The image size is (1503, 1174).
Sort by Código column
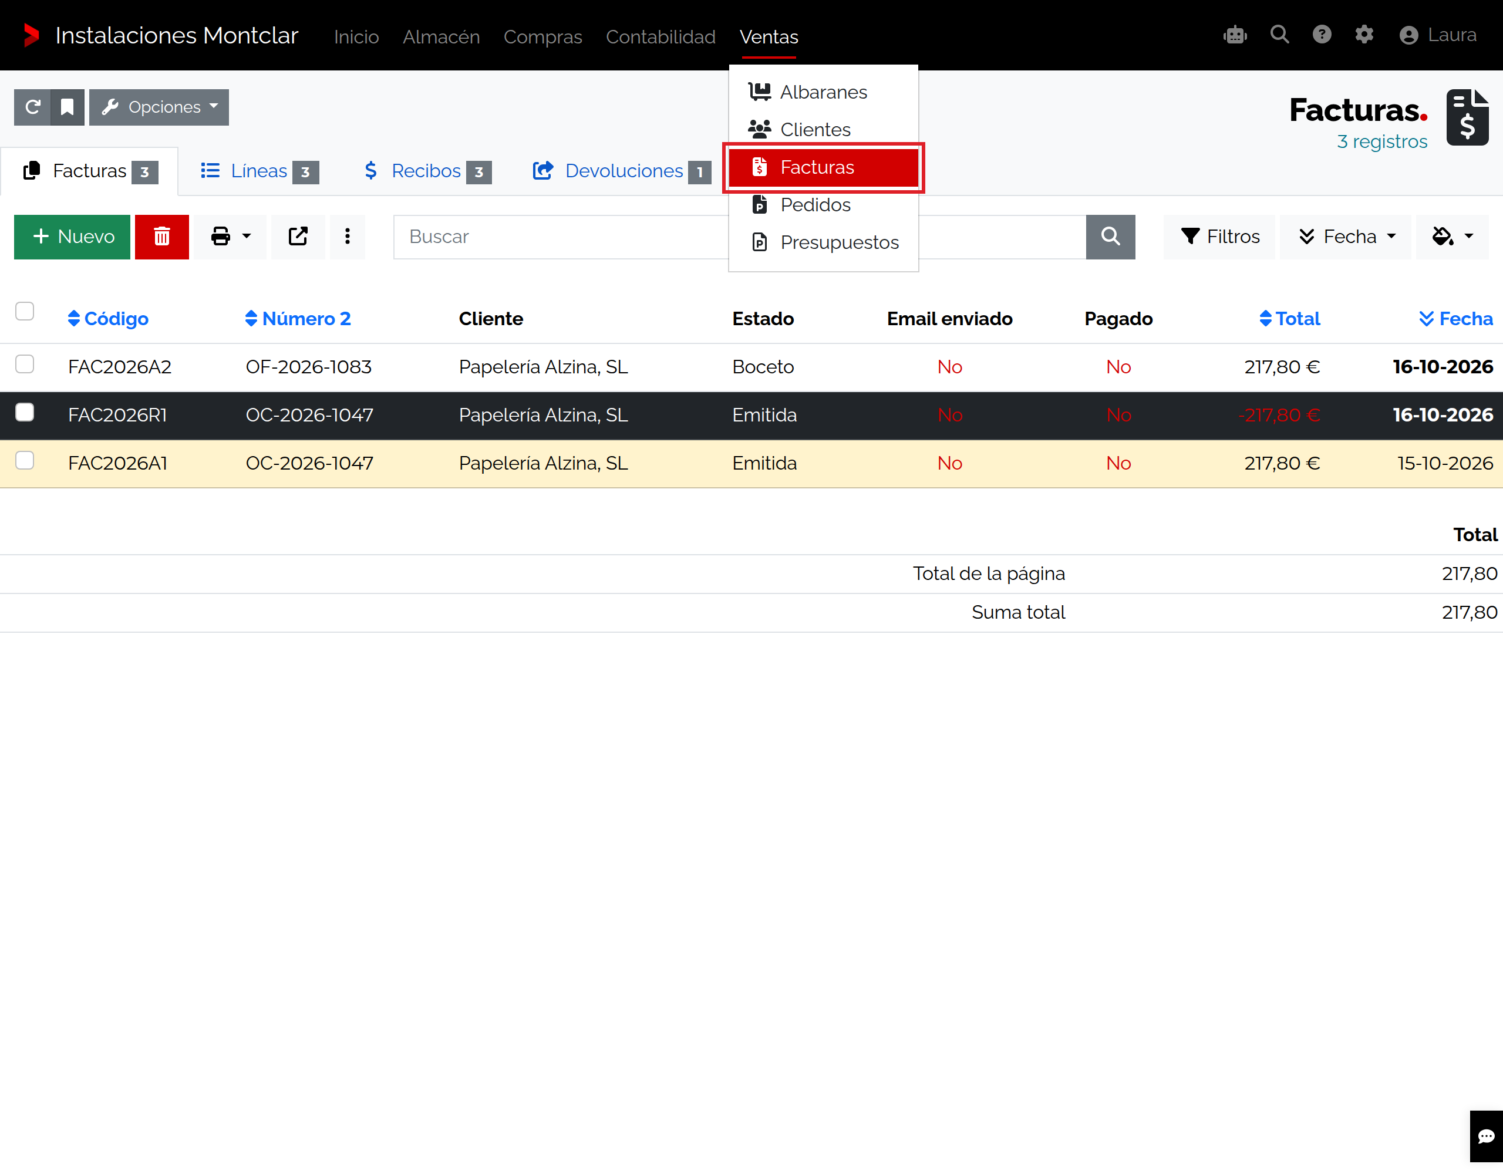coord(108,319)
